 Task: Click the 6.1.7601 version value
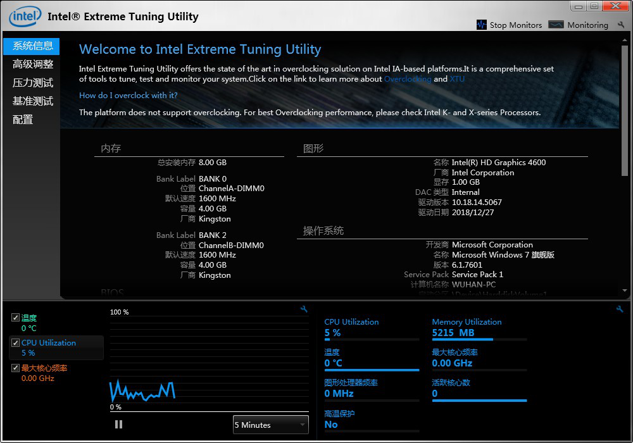467,265
